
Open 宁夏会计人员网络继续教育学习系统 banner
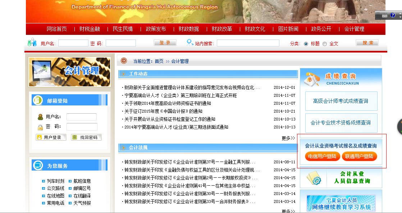[x=341, y=203]
